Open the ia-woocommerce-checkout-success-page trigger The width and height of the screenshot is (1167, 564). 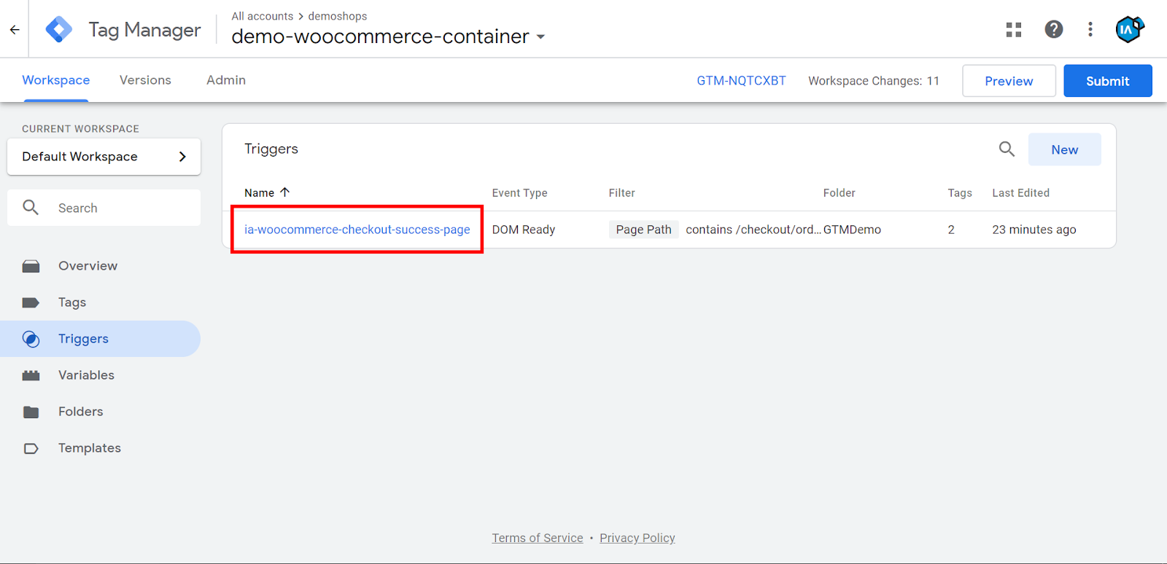click(x=357, y=230)
